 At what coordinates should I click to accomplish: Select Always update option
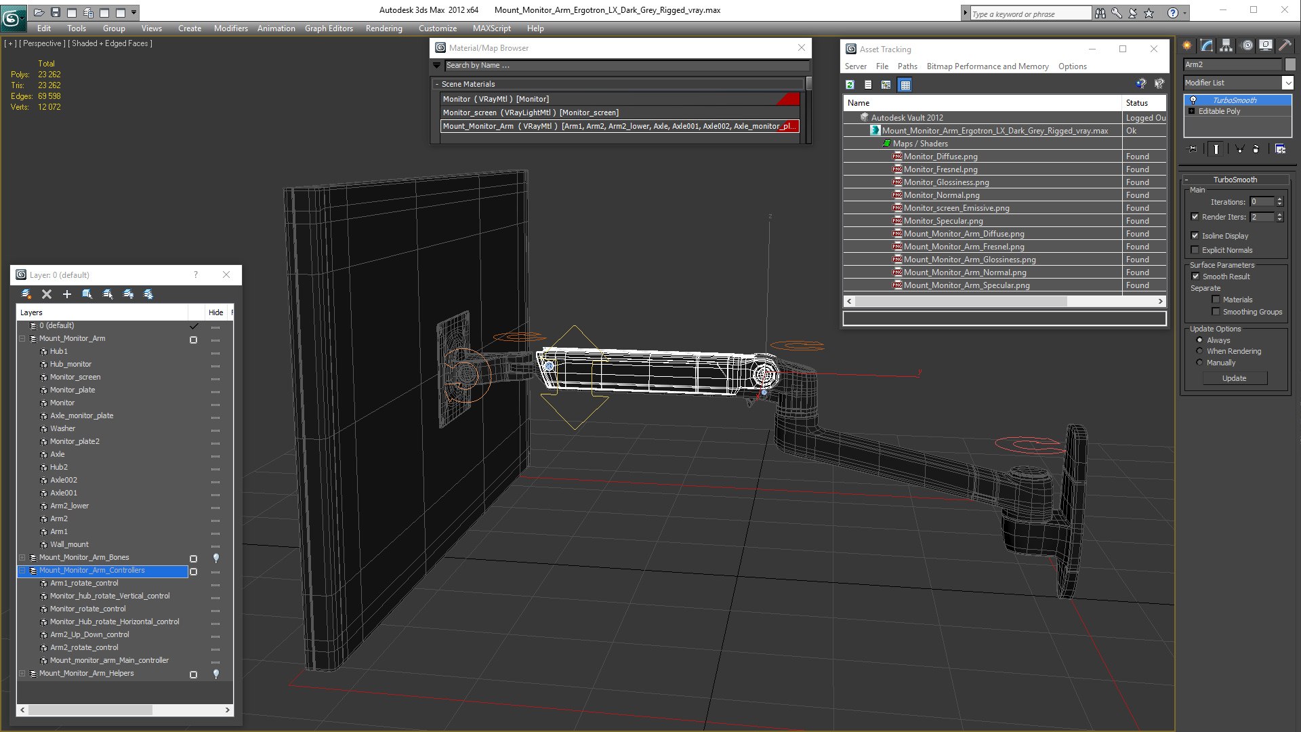click(1200, 340)
